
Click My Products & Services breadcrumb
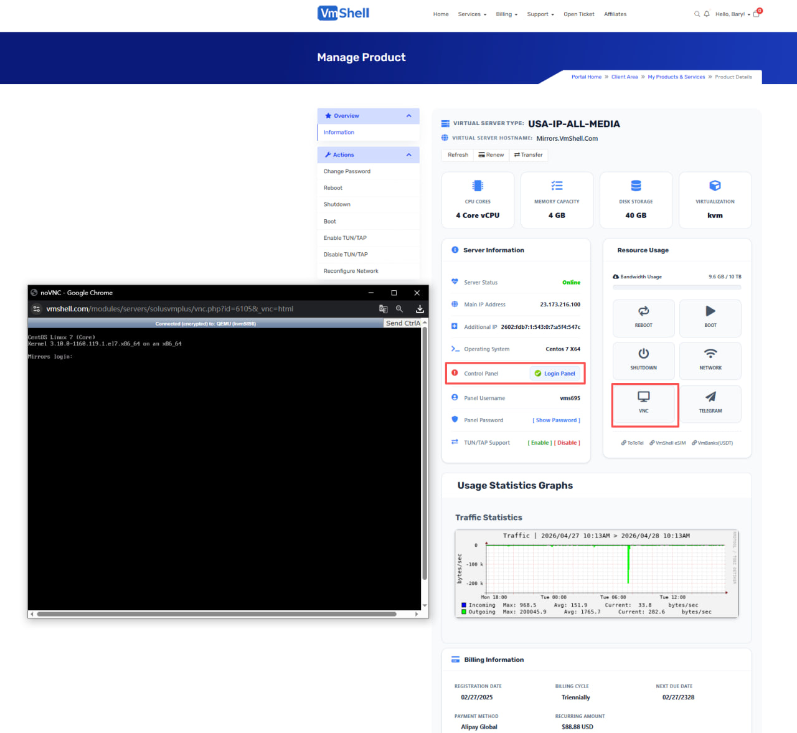(676, 77)
